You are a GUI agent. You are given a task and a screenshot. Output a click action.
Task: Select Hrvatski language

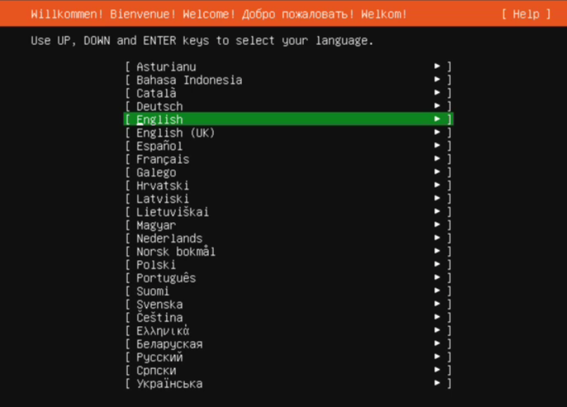click(288, 186)
